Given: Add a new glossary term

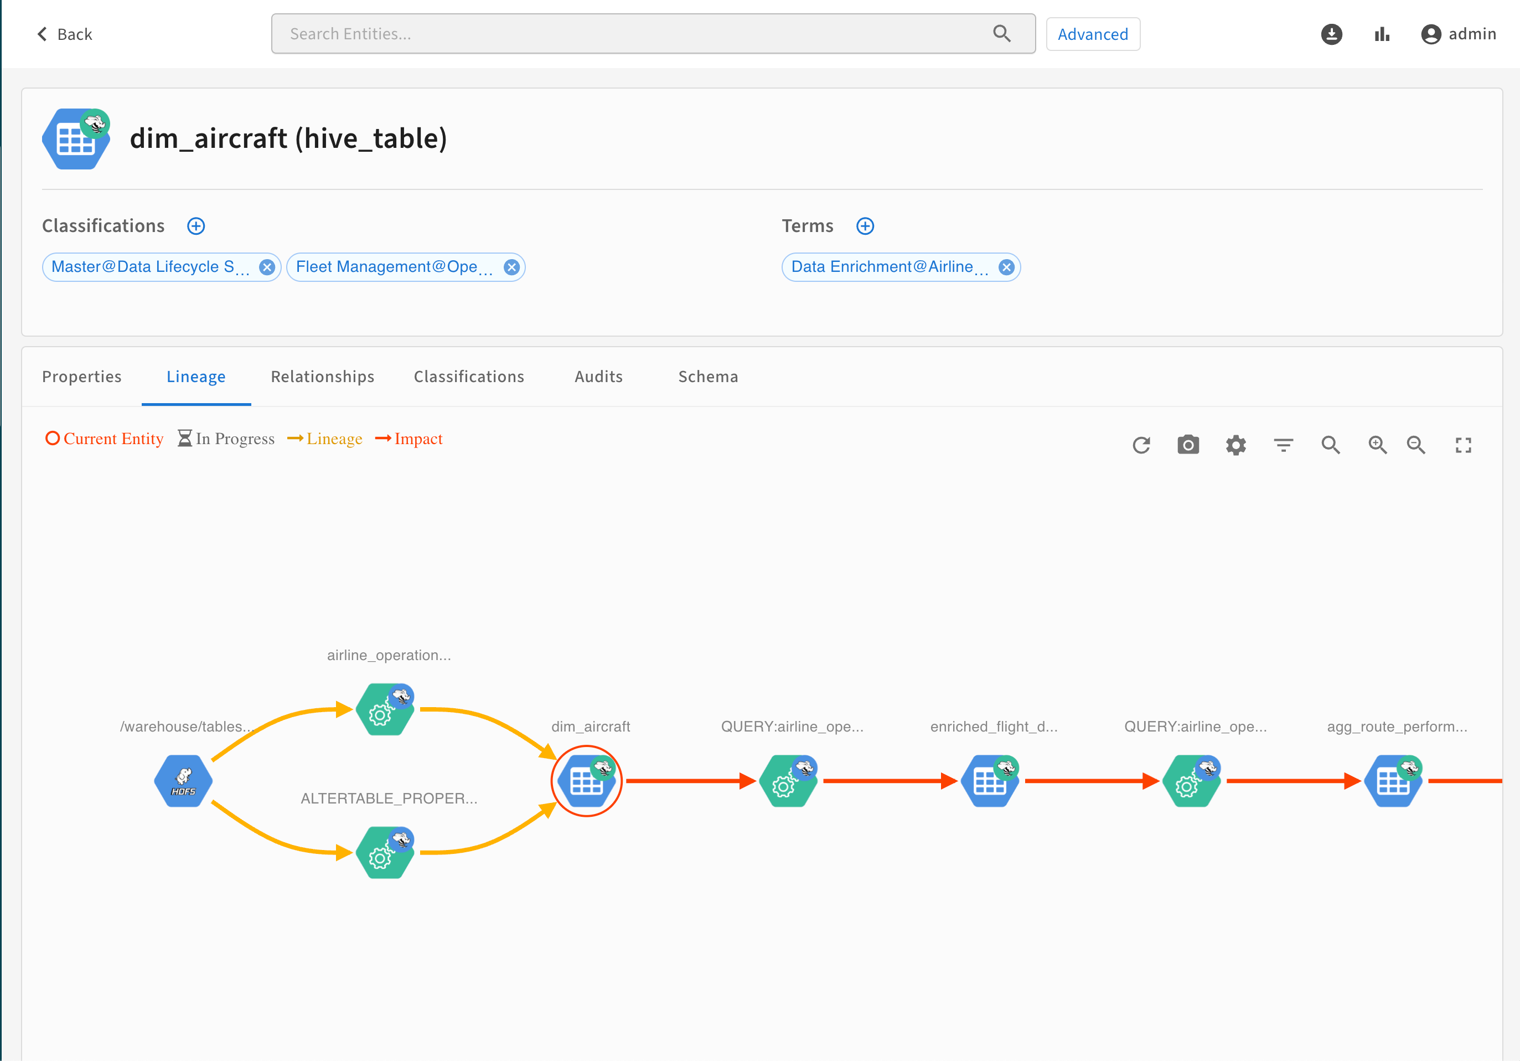Looking at the screenshot, I should [x=865, y=226].
